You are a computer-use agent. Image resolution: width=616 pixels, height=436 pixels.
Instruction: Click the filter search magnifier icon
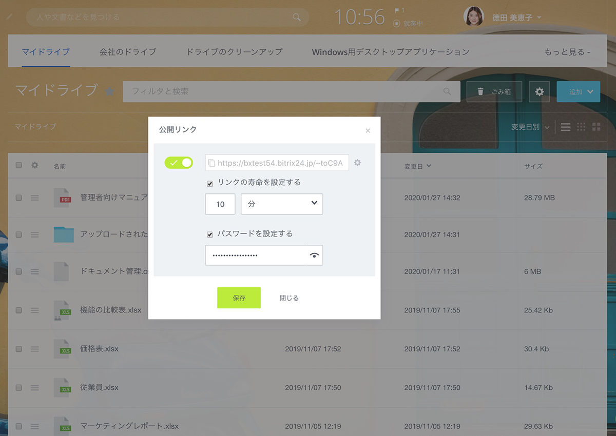(447, 91)
